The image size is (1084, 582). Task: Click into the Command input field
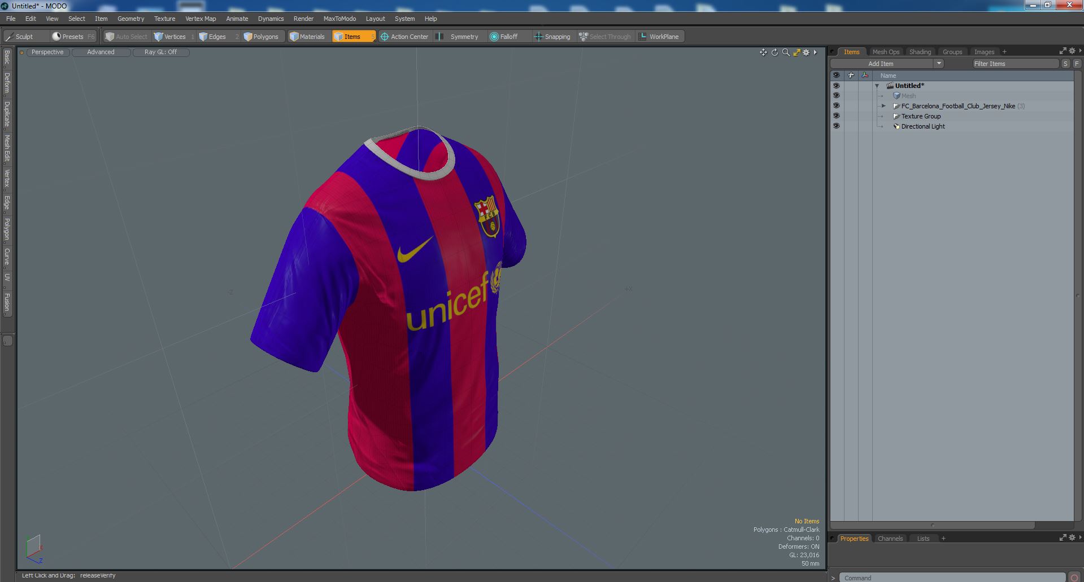(952, 577)
